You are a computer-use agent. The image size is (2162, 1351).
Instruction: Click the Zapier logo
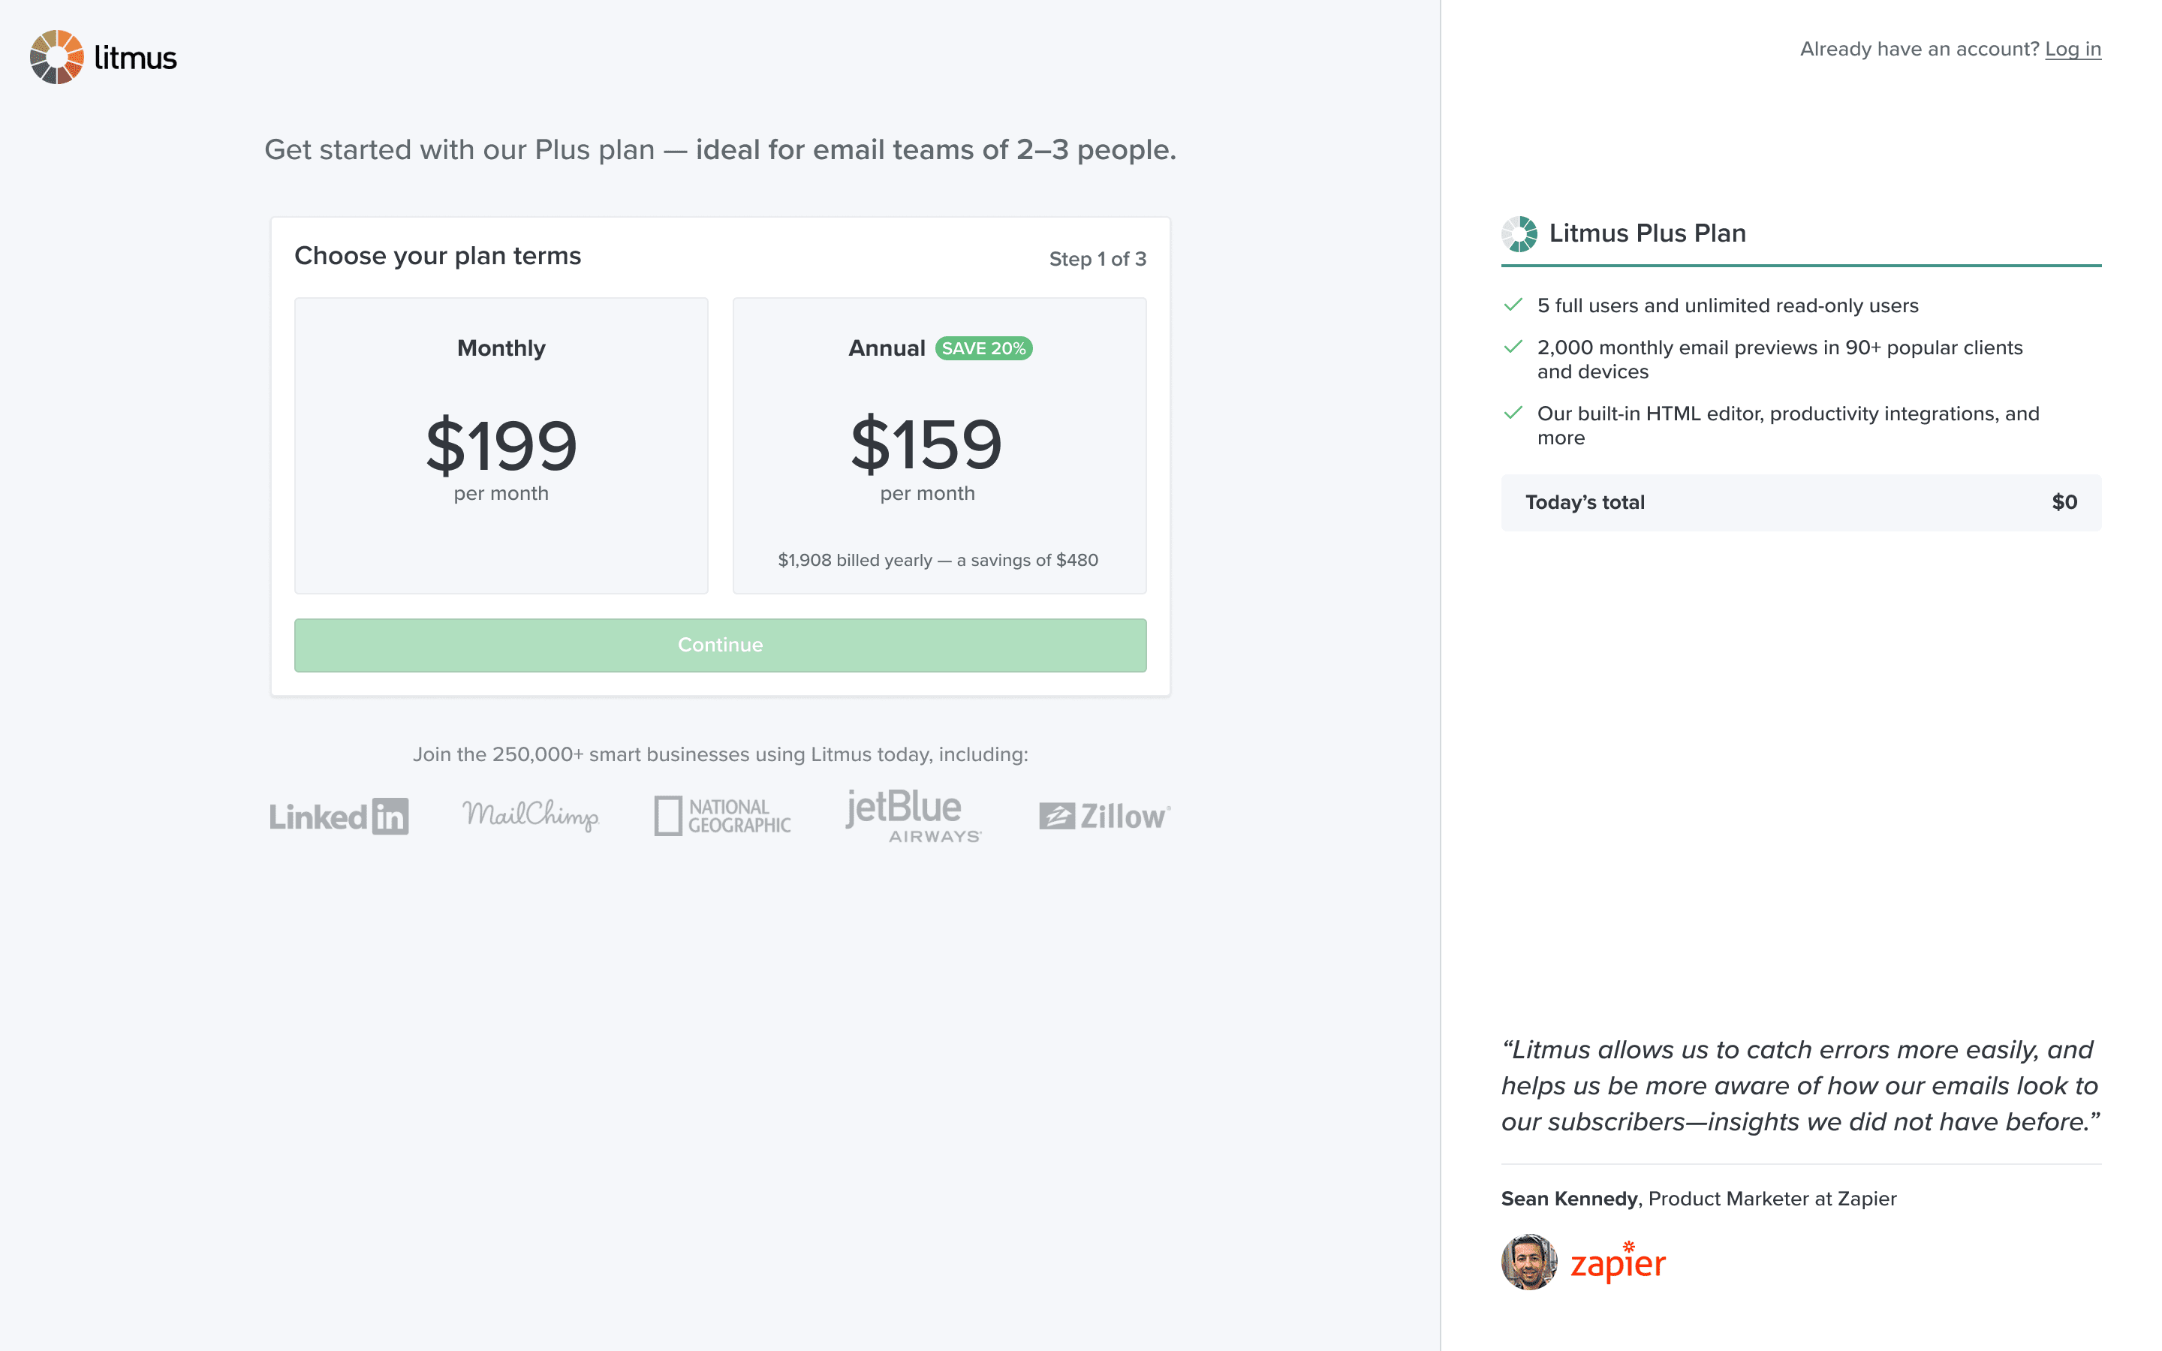coord(1618,1263)
